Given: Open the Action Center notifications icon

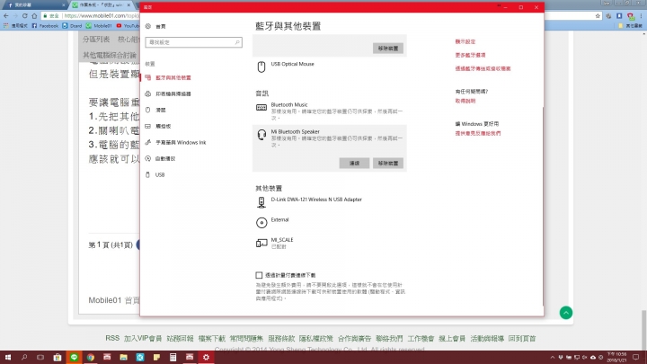Looking at the screenshot, I should (636, 358).
